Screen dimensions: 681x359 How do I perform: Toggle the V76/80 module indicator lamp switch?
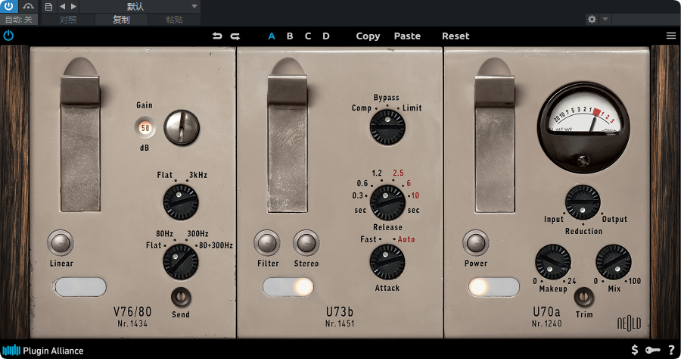tap(80, 287)
